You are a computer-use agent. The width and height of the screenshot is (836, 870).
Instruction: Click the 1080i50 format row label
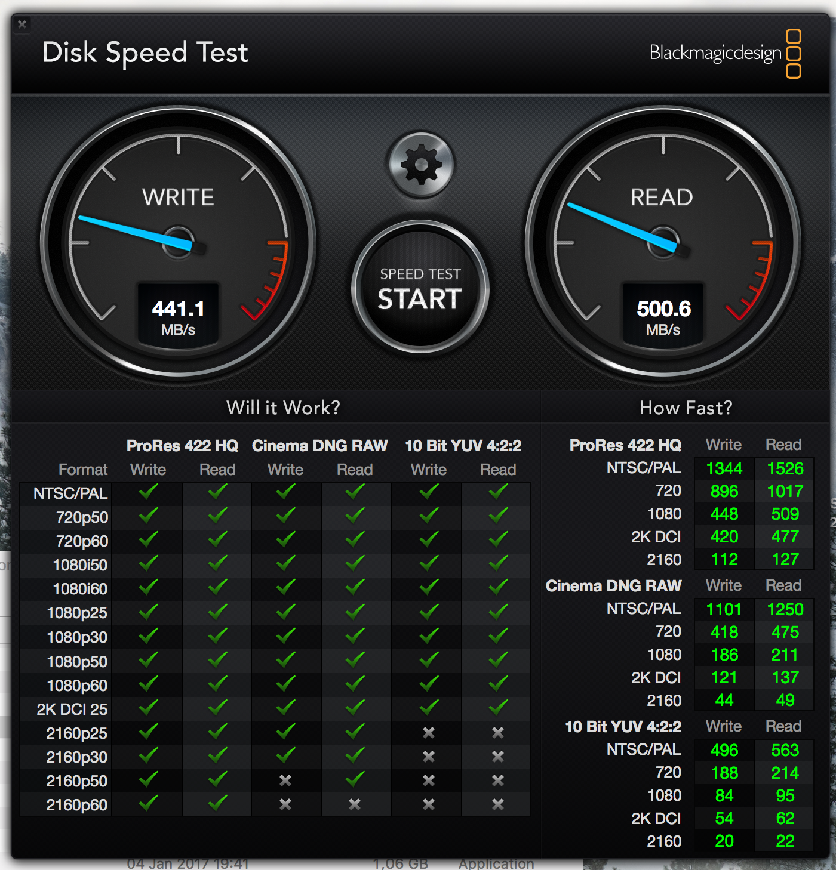[x=80, y=565]
